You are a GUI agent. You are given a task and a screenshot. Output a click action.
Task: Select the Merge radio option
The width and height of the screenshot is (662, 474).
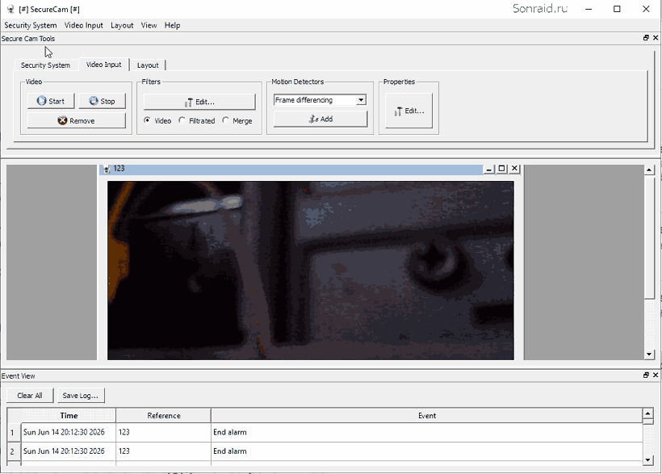(237, 120)
